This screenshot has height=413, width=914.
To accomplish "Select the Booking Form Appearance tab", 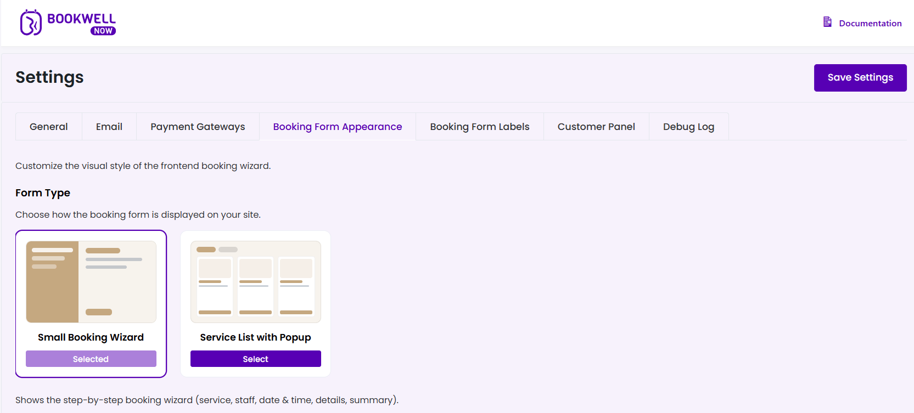I will [x=338, y=127].
